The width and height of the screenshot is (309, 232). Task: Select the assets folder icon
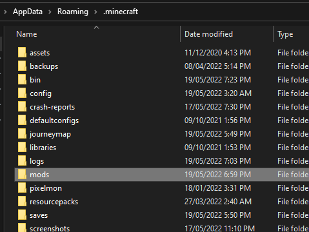[22, 53]
